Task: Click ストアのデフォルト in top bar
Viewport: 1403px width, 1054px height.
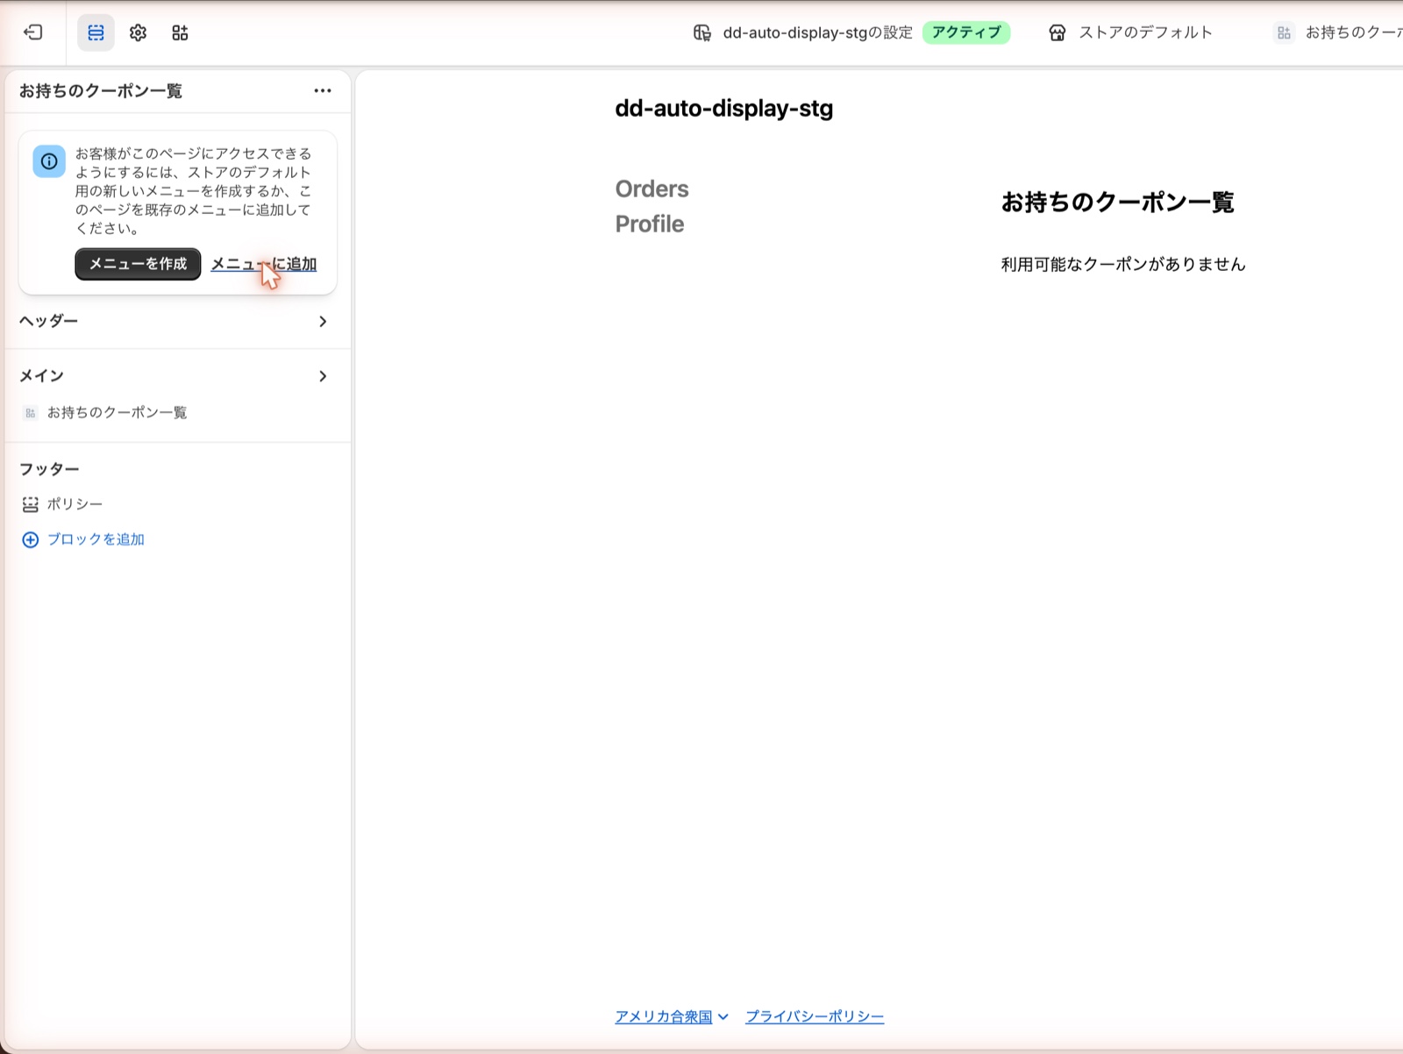Action: pyautogui.click(x=1145, y=33)
